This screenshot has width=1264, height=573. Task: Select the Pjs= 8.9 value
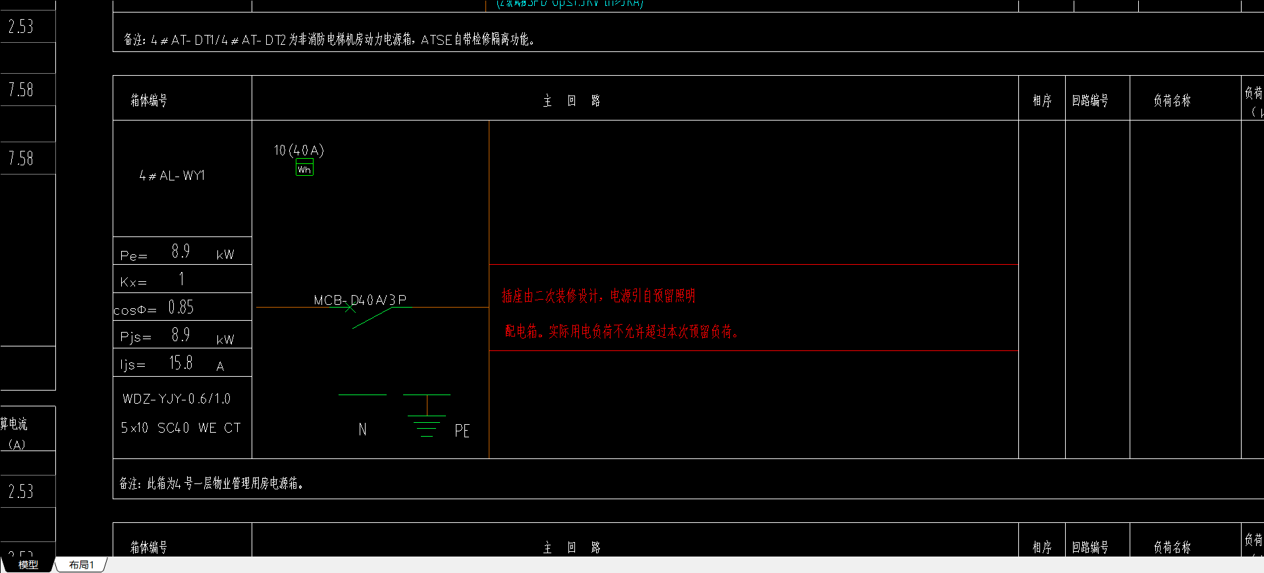pyautogui.click(x=181, y=335)
